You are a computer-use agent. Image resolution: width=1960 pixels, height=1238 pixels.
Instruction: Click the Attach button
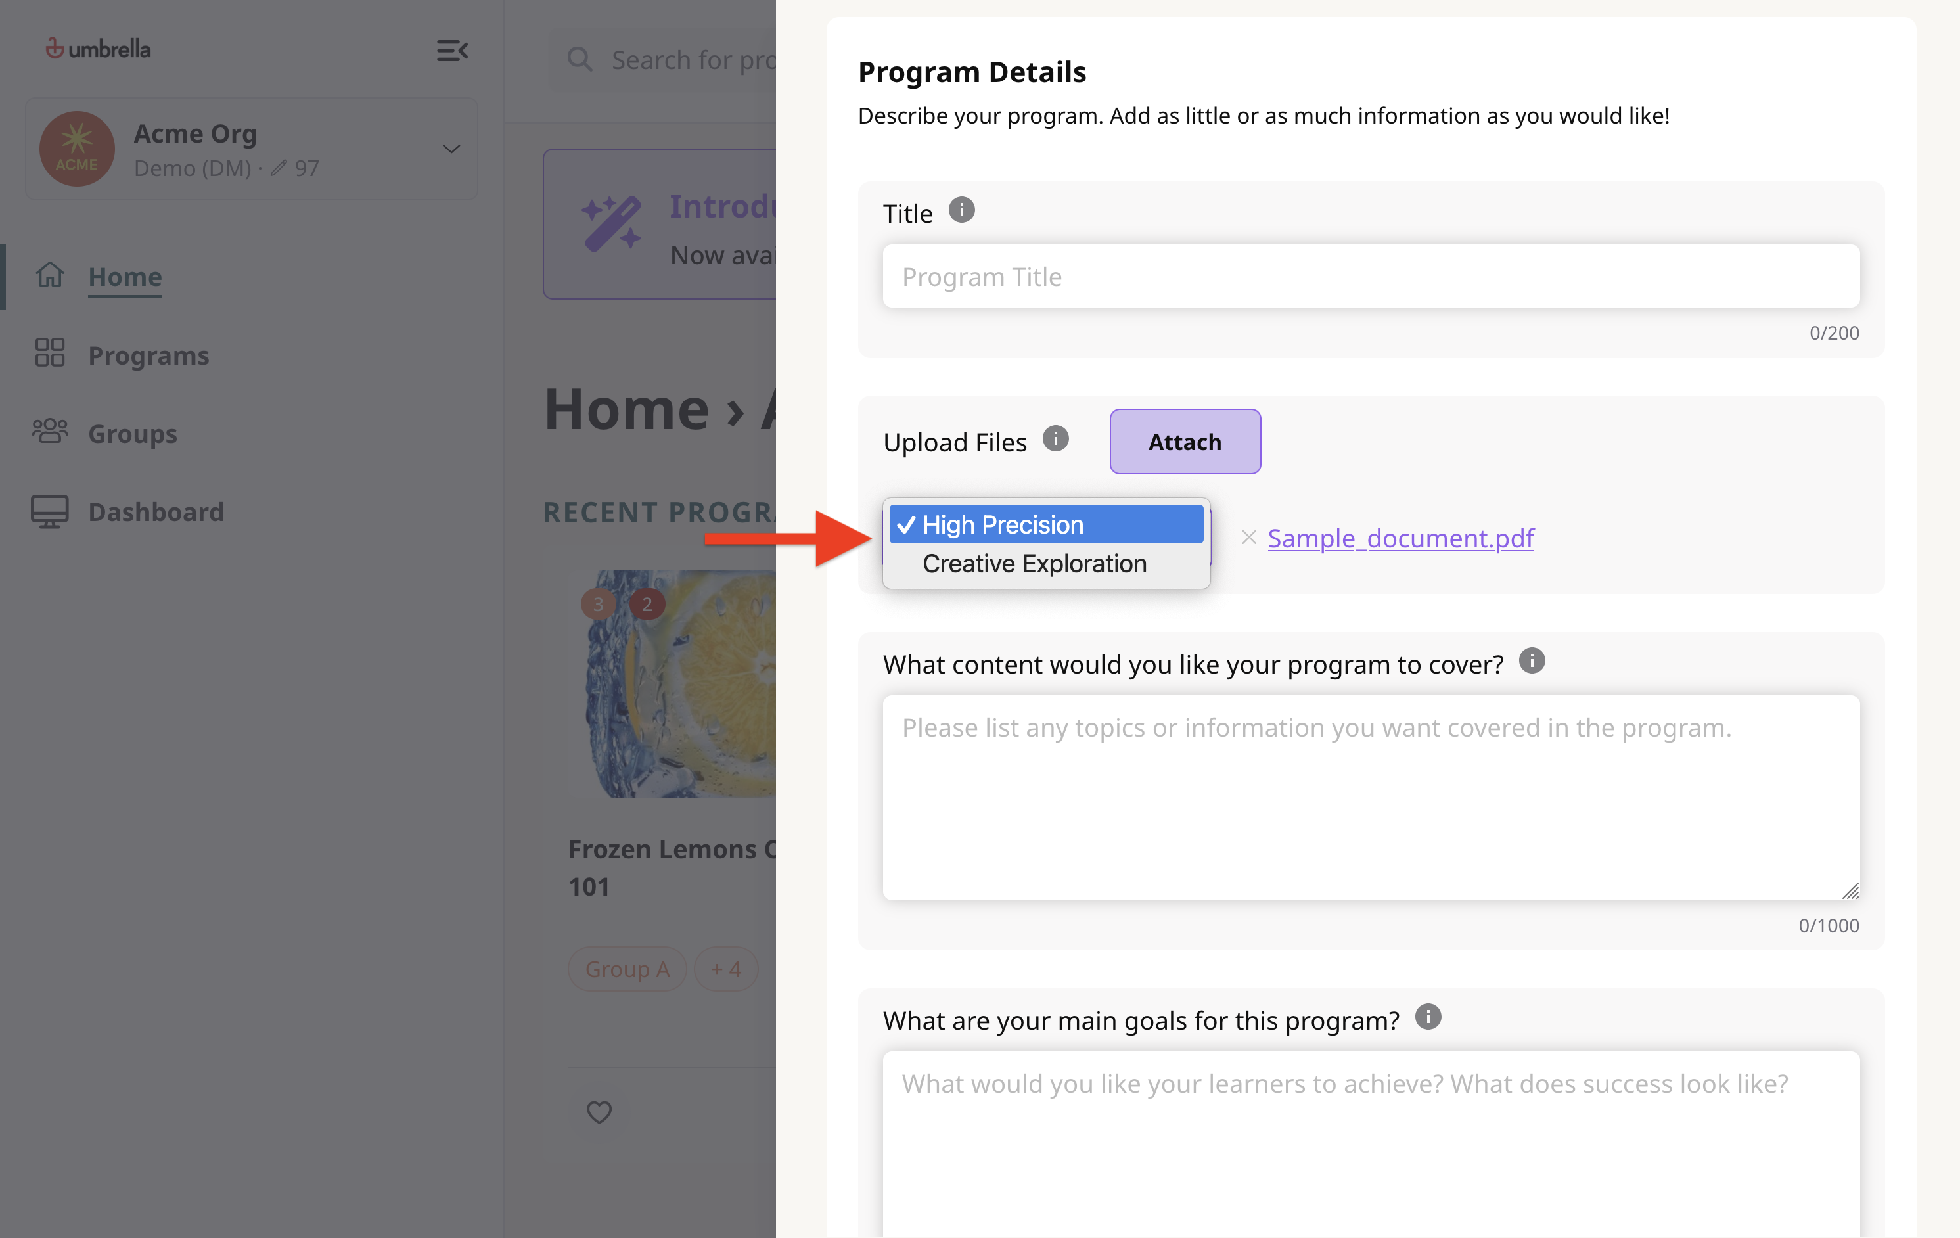tap(1185, 442)
